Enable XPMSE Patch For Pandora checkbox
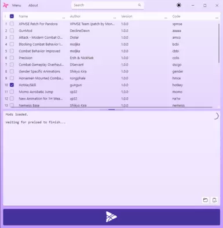This screenshot has height=228, width=223. coord(12,24)
